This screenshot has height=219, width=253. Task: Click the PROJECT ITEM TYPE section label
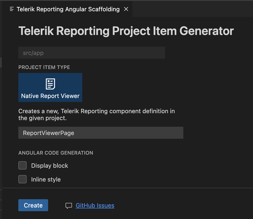pos(44,67)
